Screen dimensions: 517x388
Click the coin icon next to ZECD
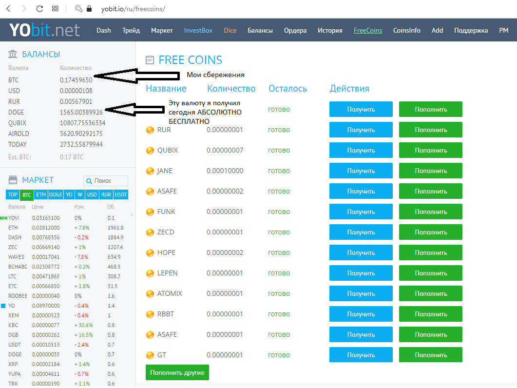tap(150, 233)
